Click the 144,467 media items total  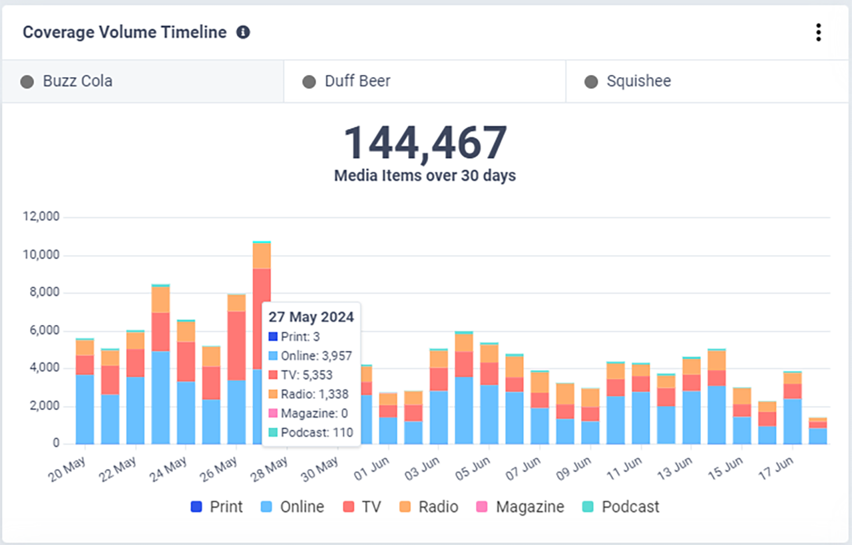coord(425,141)
